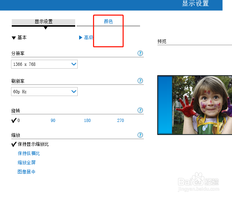Open help for 分辨率 resolution section

coord(140,53)
